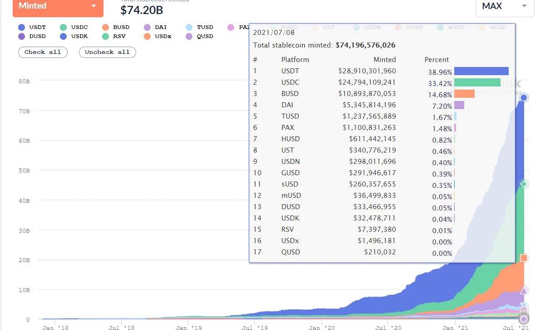Toggle the DAI legend entry
The height and width of the screenshot is (330, 535).
tap(156, 27)
